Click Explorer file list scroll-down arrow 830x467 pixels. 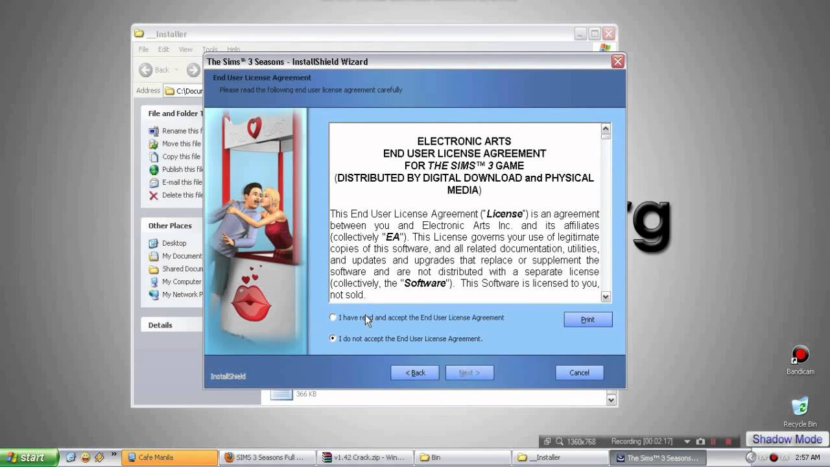point(611,400)
